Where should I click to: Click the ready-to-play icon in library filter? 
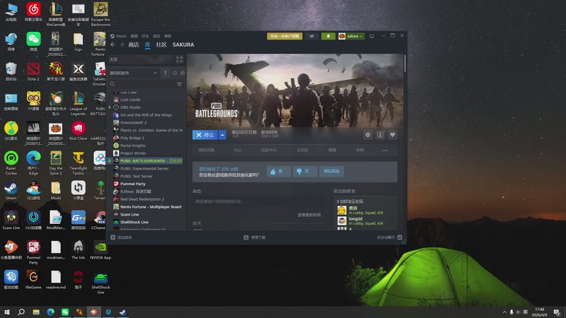click(x=183, y=73)
